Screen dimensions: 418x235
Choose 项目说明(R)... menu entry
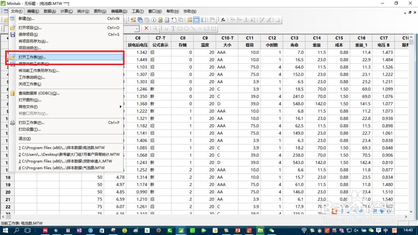point(66,48)
